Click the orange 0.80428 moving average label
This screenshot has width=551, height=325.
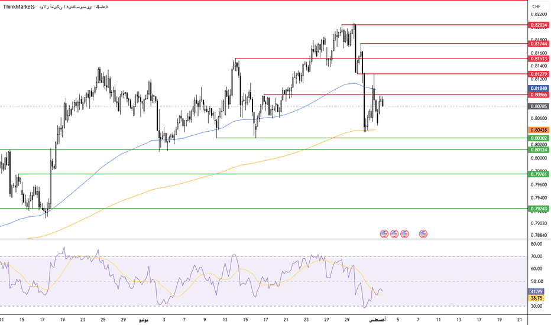pyautogui.click(x=539, y=130)
